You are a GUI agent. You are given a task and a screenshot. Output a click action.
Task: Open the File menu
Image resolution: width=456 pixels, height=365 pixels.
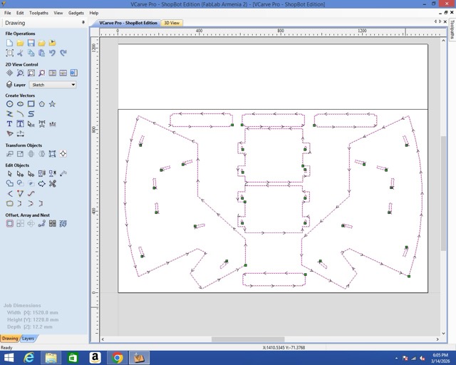[x=8, y=13]
